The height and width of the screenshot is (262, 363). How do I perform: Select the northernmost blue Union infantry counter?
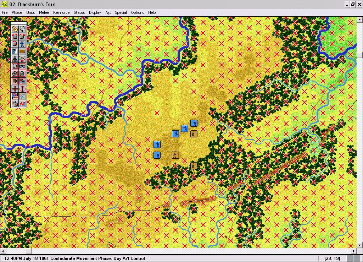point(194,123)
